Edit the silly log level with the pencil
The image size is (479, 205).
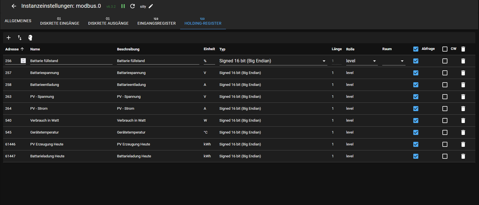[151, 6]
